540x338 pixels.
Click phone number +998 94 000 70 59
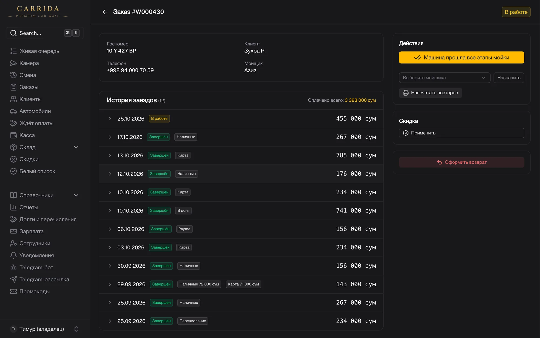point(130,70)
